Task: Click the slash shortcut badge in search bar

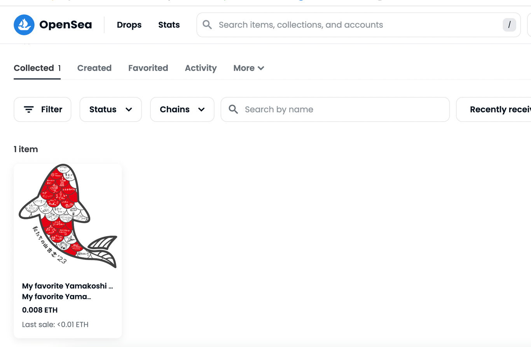Action: point(509,25)
